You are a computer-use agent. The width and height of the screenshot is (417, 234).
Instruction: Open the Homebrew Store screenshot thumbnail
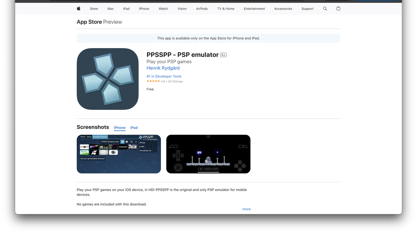click(119, 154)
